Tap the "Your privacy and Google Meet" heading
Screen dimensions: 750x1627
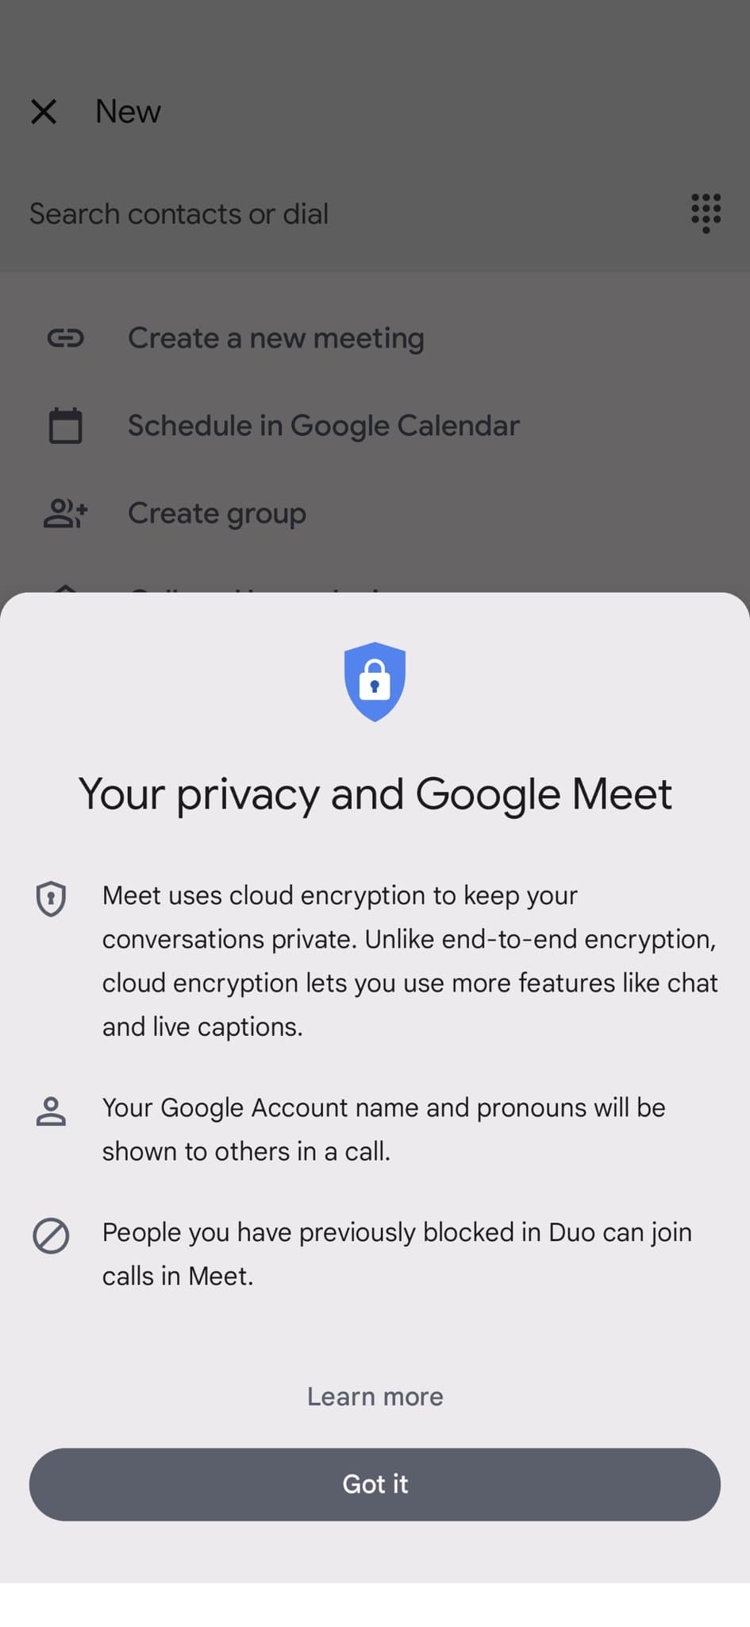point(375,794)
